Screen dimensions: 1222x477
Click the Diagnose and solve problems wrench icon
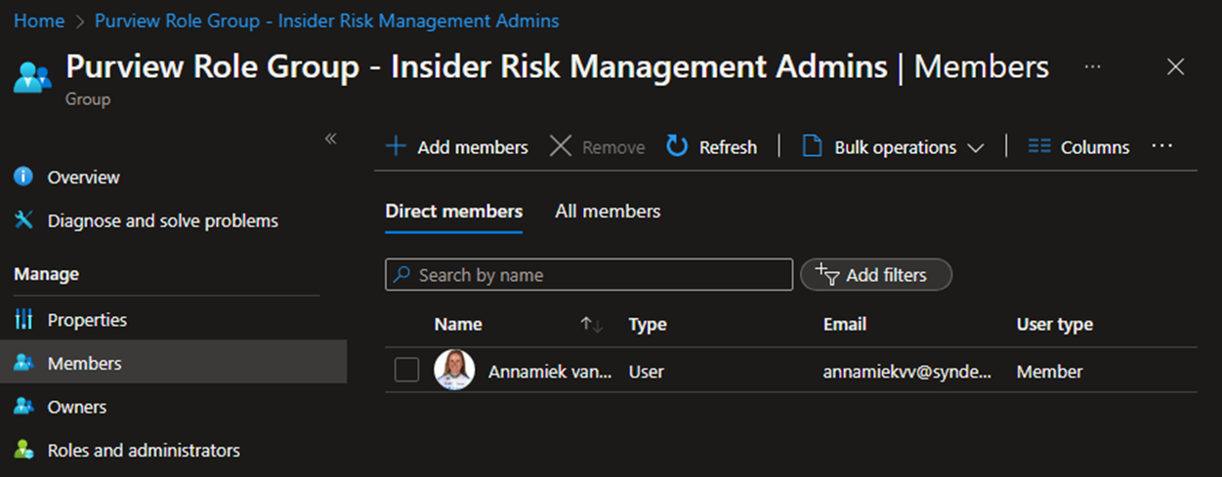tap(23, 220)
